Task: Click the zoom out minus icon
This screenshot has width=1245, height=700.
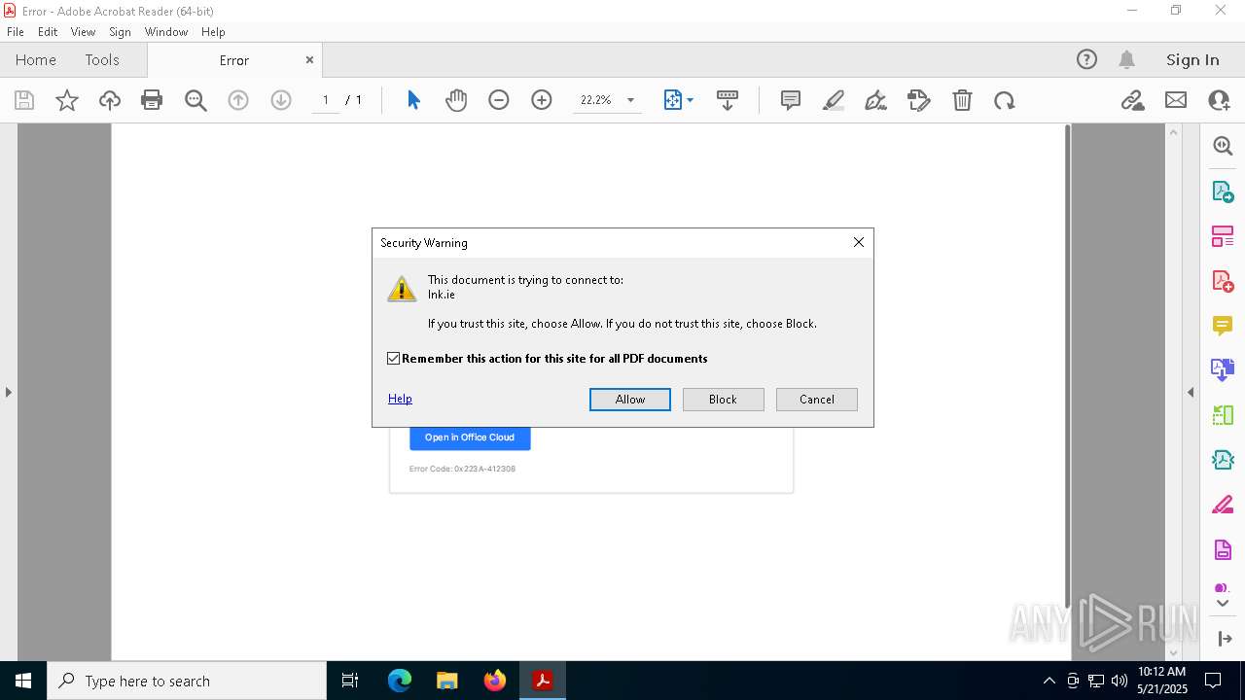Action: point(499,100)
